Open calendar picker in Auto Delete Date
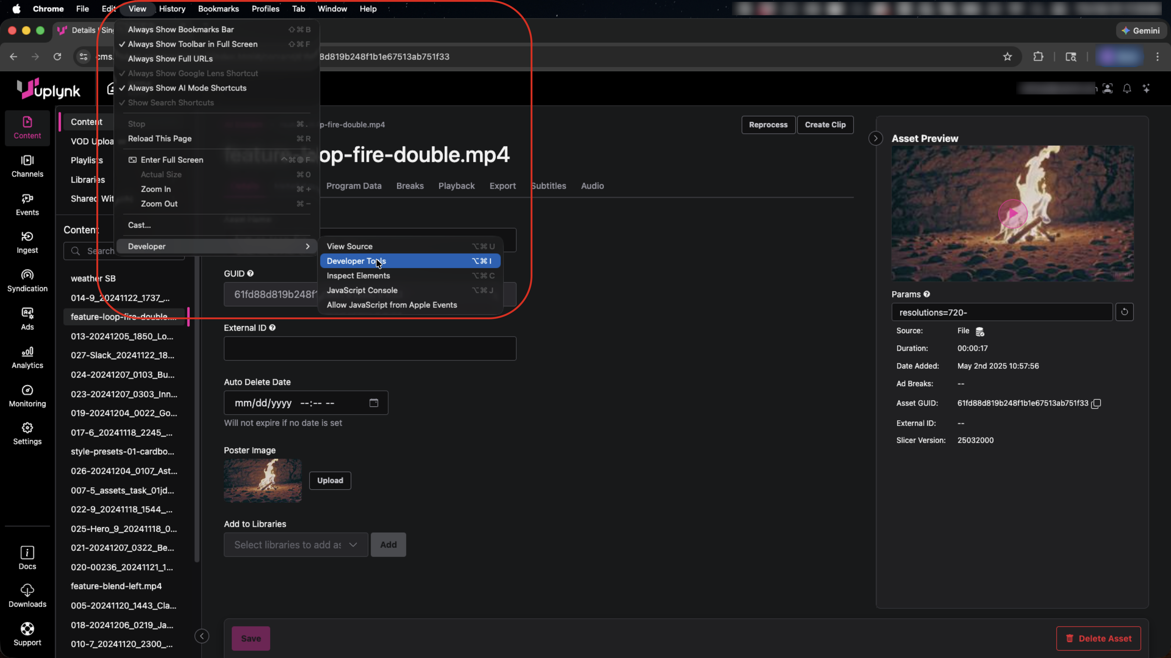The height and width of the screenshot is (658, 1171). point(374,403)
